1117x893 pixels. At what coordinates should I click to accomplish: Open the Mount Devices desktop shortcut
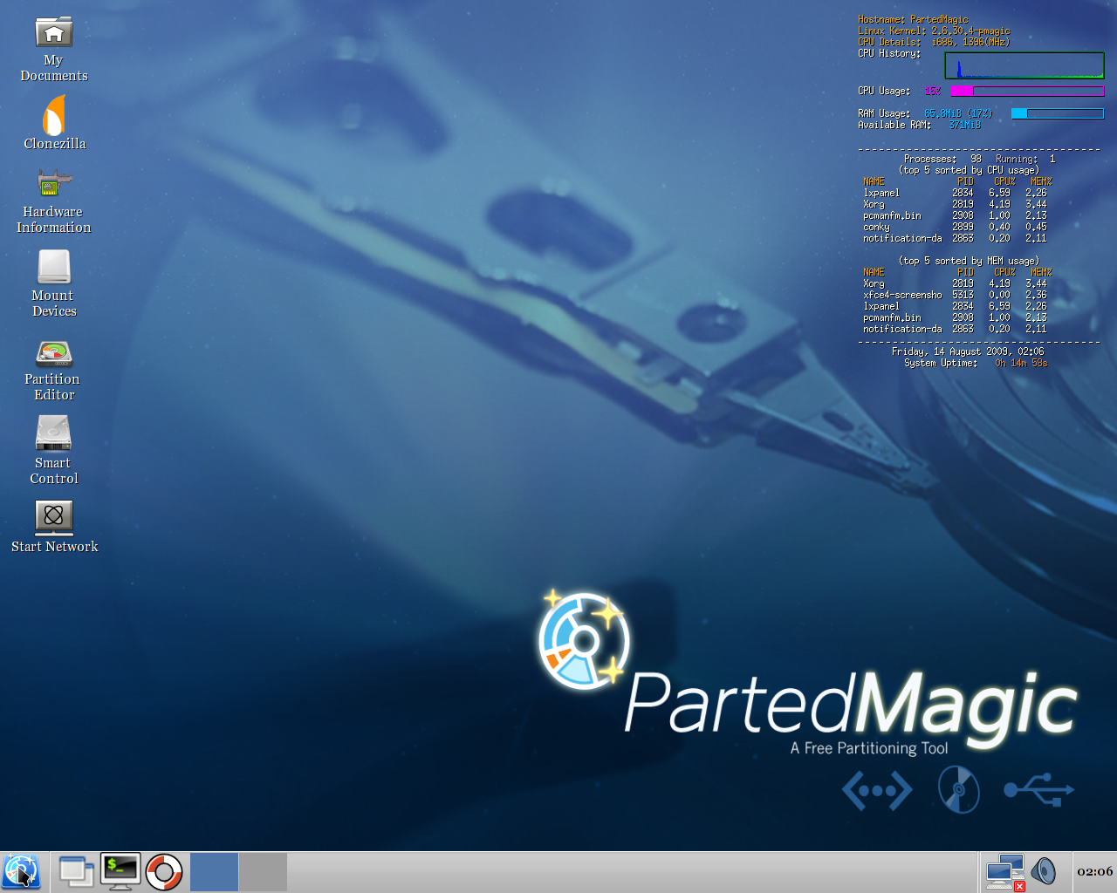click(54, 283)
